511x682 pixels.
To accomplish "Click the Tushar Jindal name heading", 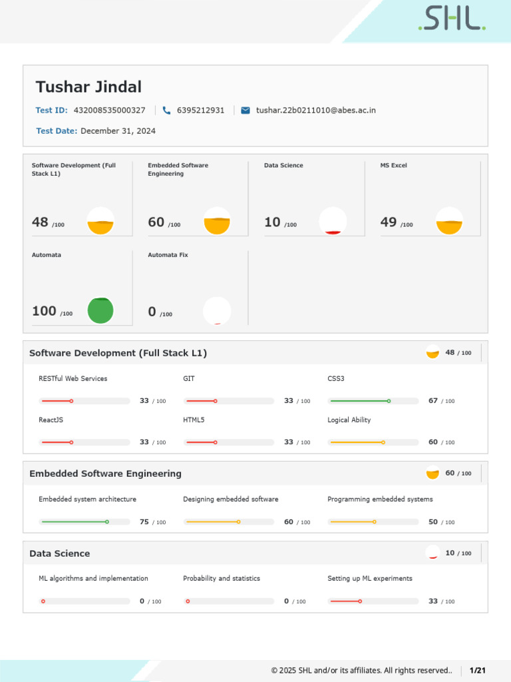I will pos(88,87).
